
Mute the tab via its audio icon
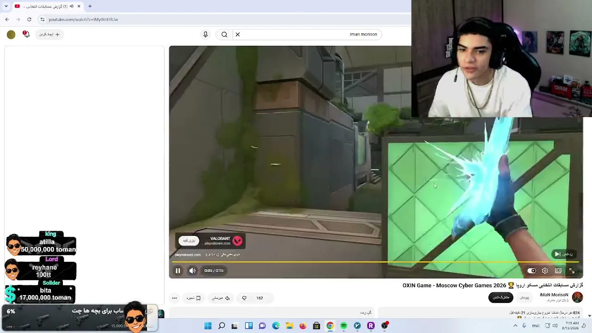(x=71, y=6)
